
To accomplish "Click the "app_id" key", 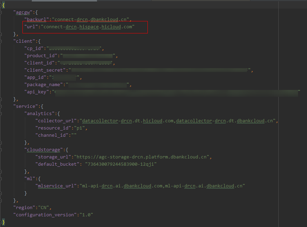I will point(35,78).
